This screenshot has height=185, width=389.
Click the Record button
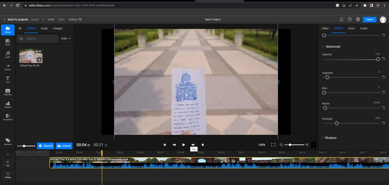(x=45, y=146)
